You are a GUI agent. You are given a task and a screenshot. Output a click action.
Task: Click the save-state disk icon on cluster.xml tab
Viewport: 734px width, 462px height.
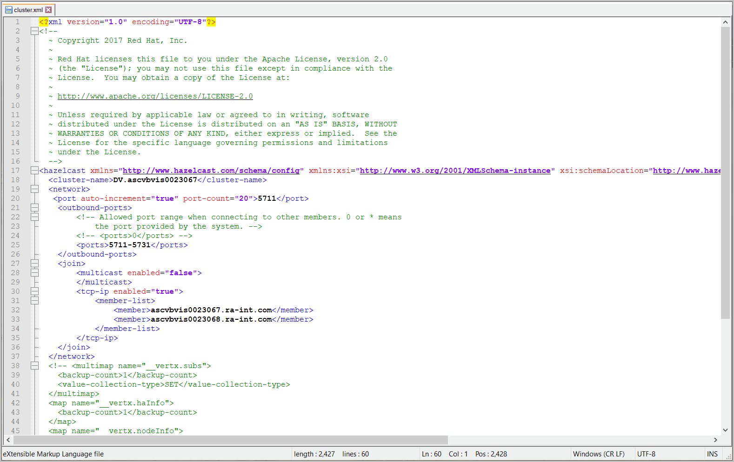[8, 10]
